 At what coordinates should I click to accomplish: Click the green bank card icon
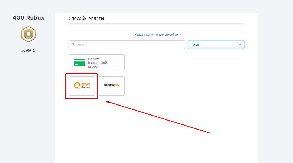click(x=79, y=63)
